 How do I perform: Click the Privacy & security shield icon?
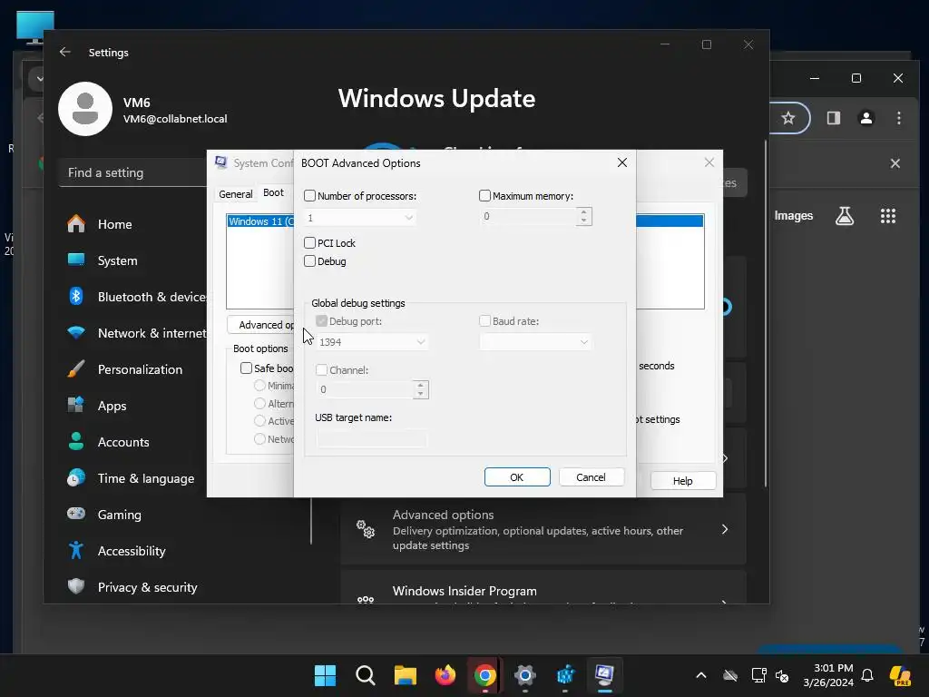point(76,587)
